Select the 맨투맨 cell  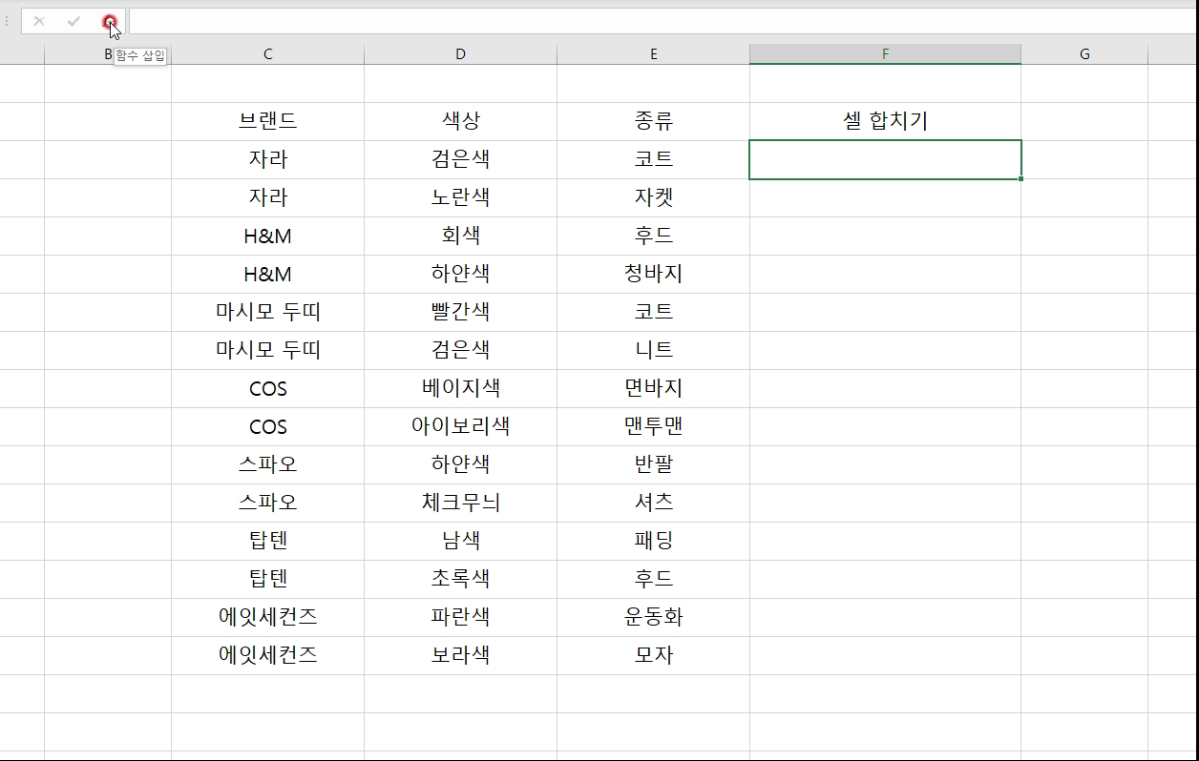pos(654,426)
